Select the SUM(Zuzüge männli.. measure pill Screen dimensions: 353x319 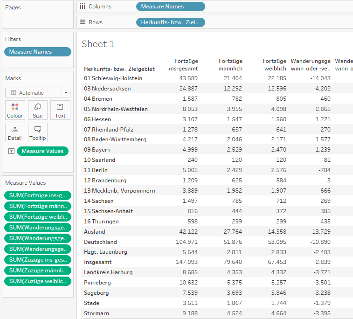(x=38, y=270)
